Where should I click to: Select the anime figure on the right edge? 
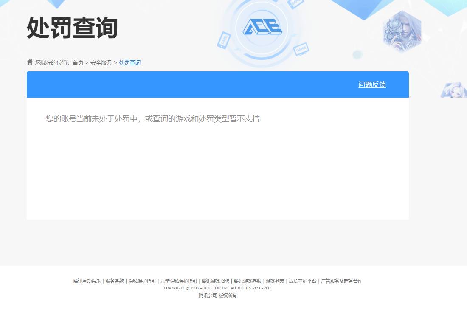click(x=456, y=89)
